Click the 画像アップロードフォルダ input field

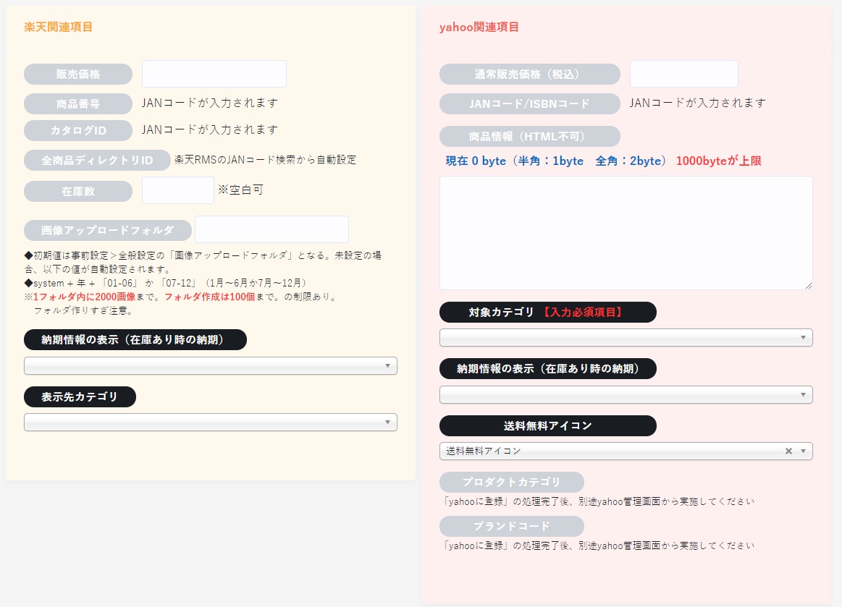pyautogui.click(x=271, y=229)
